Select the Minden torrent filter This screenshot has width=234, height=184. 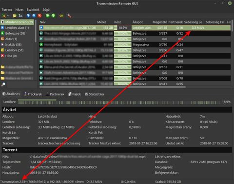[17, 22]
